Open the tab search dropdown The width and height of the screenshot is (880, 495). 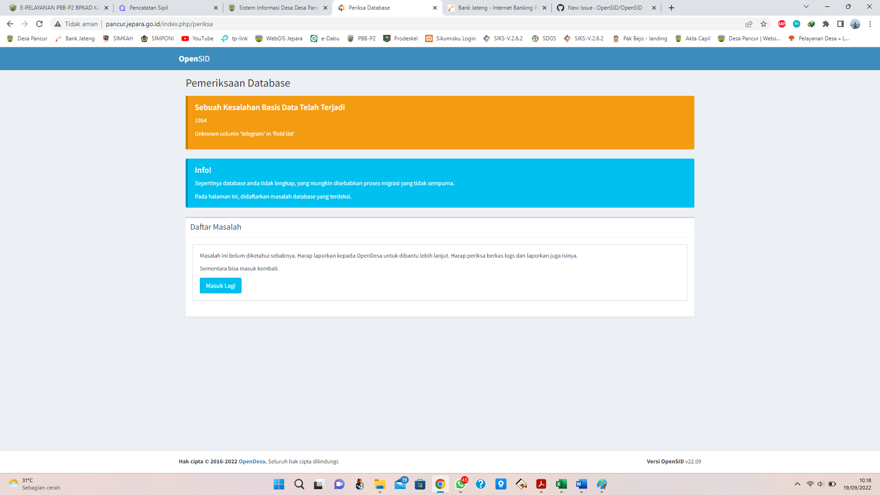(806, 7)
